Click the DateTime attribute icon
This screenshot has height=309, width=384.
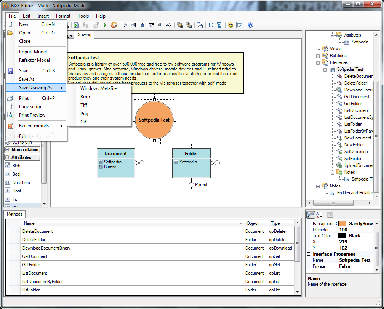[x=7, y=182]
